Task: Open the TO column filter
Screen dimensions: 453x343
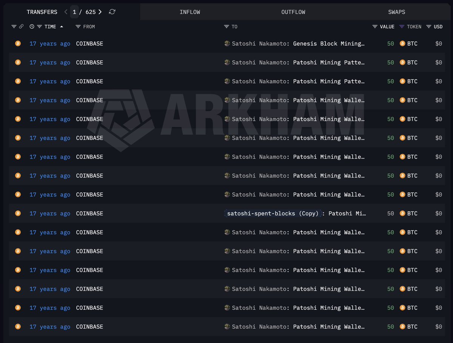Action: [226, 26]
